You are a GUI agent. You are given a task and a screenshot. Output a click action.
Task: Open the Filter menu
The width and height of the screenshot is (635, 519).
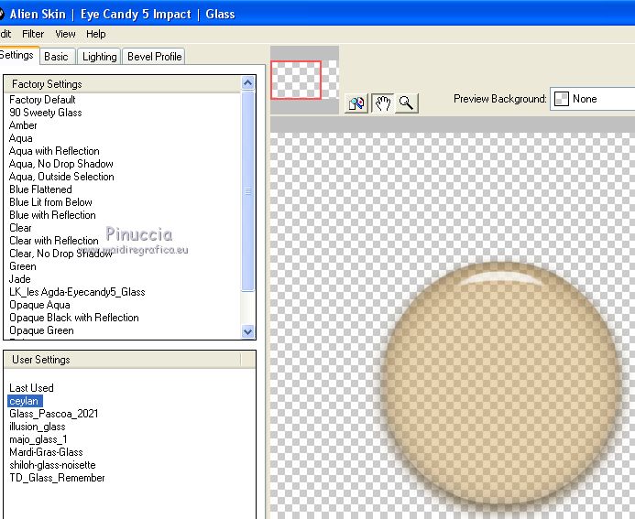(33, 34)
